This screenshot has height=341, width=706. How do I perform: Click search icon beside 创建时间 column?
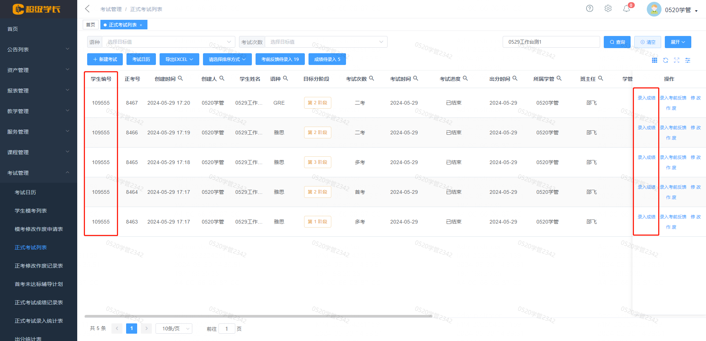[180, 78]
